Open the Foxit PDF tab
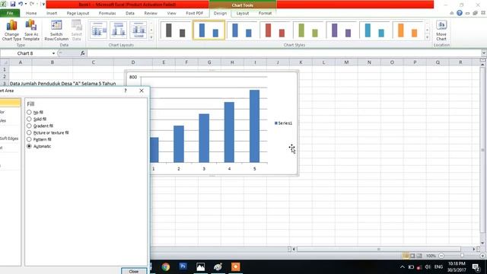The image size is (487, 274). point(195,13)
